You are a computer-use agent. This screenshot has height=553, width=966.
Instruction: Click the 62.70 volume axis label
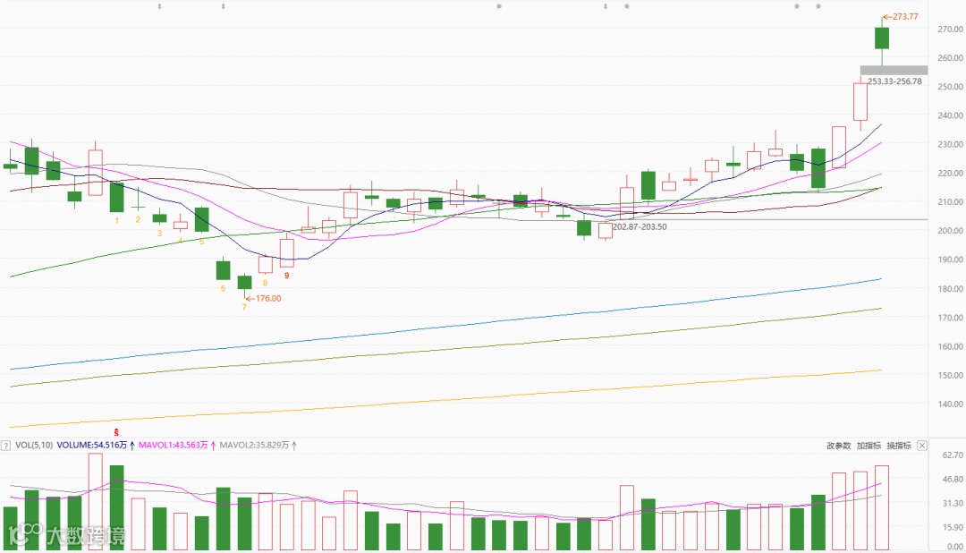click(953, 455)
